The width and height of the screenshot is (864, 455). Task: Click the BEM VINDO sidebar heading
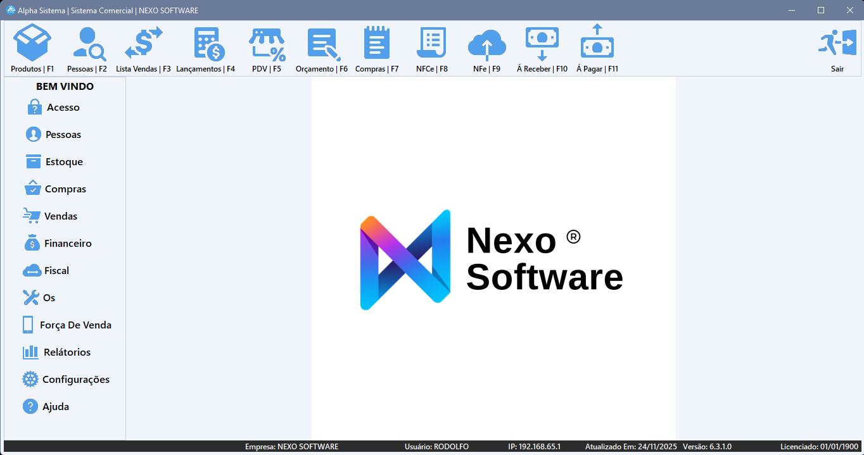(65, 87)
